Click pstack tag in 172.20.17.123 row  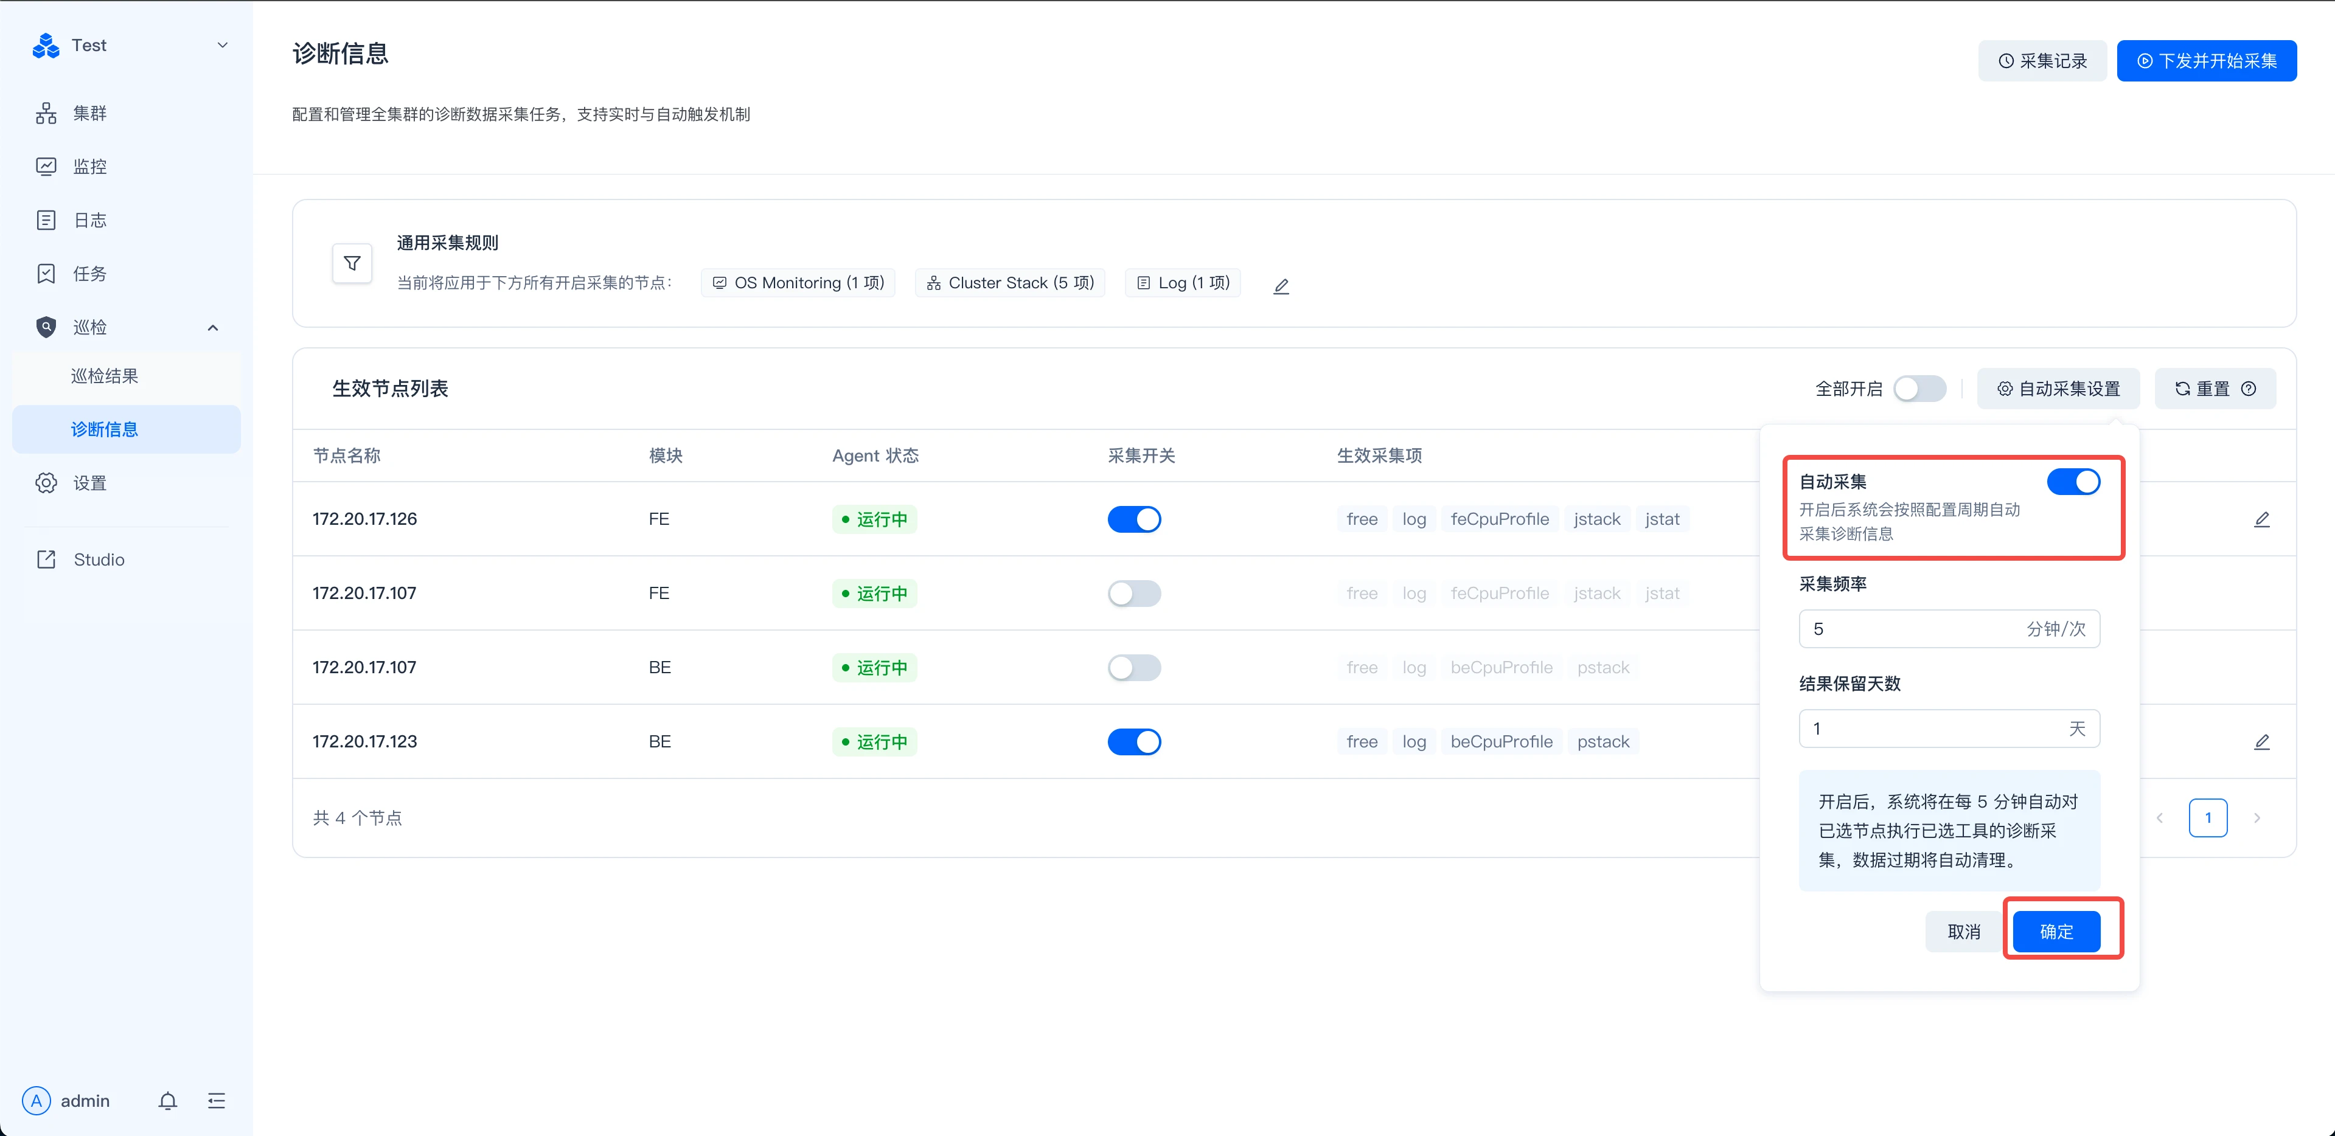click(x=1602, y=742)
